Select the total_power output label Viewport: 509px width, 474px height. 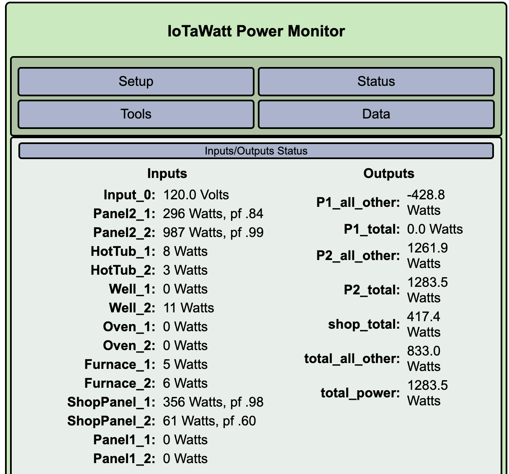pos(360,393)
